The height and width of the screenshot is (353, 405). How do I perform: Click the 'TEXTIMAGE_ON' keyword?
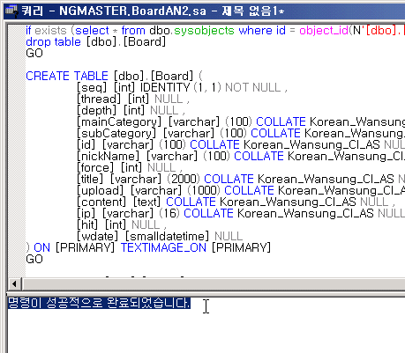pyautogui.click(x=163, y=247)
